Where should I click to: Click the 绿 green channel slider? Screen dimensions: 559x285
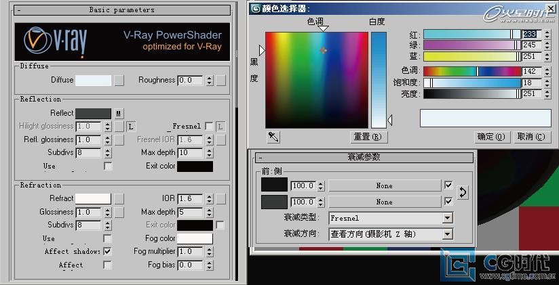coord(472,45)
